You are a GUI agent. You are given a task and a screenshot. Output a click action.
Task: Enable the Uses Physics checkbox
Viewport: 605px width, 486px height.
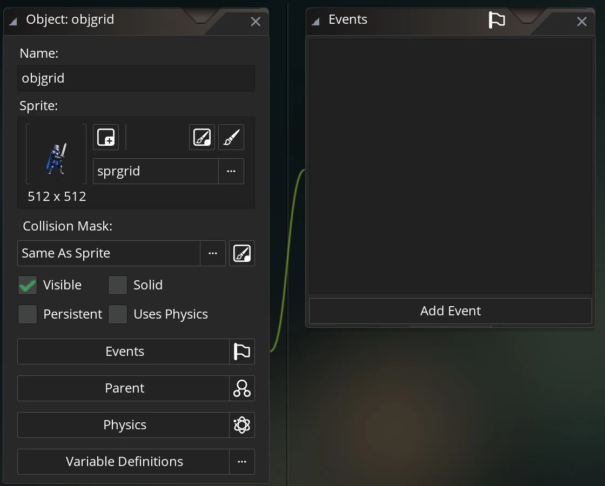tap(118, 314)
